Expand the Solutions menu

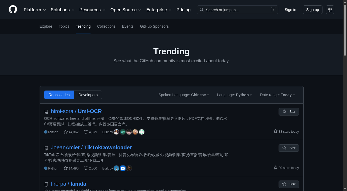pos(63,10)
